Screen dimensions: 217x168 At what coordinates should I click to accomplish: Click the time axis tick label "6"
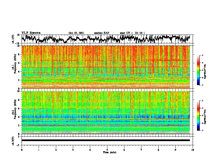pyautogui.click(x=124, y=150)
